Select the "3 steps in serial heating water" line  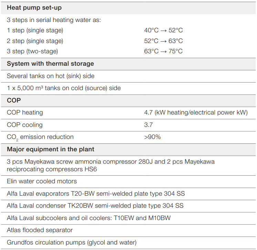(54, 20)
